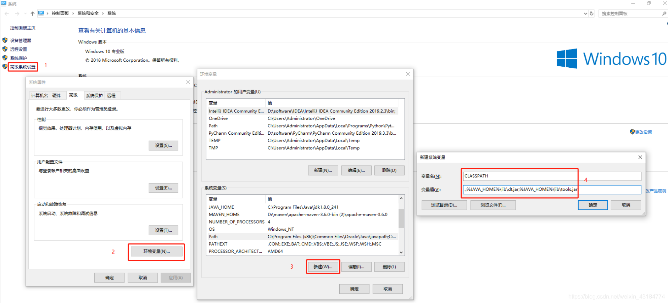The width and height of the screenshot is (668, 303).
Task: Click the system variables scrollbar down arrow
Action: click(401, 252)
